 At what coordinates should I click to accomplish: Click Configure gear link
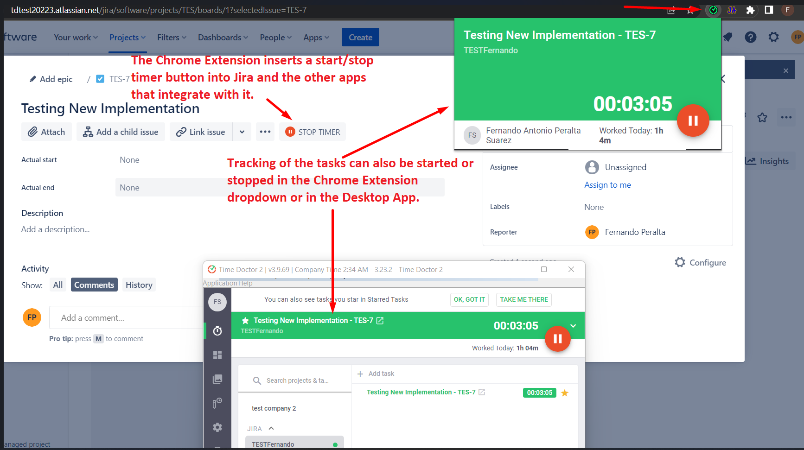[x=700, y=262]
